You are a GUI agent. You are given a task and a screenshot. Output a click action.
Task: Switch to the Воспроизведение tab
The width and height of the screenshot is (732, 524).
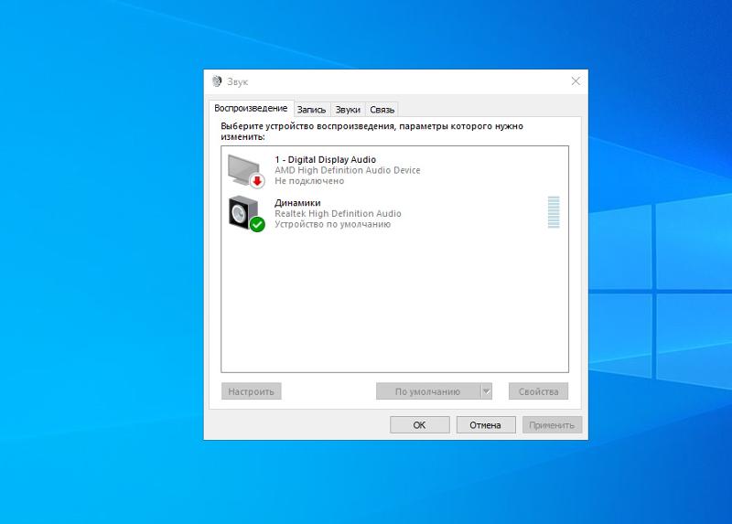click(251, 108)
